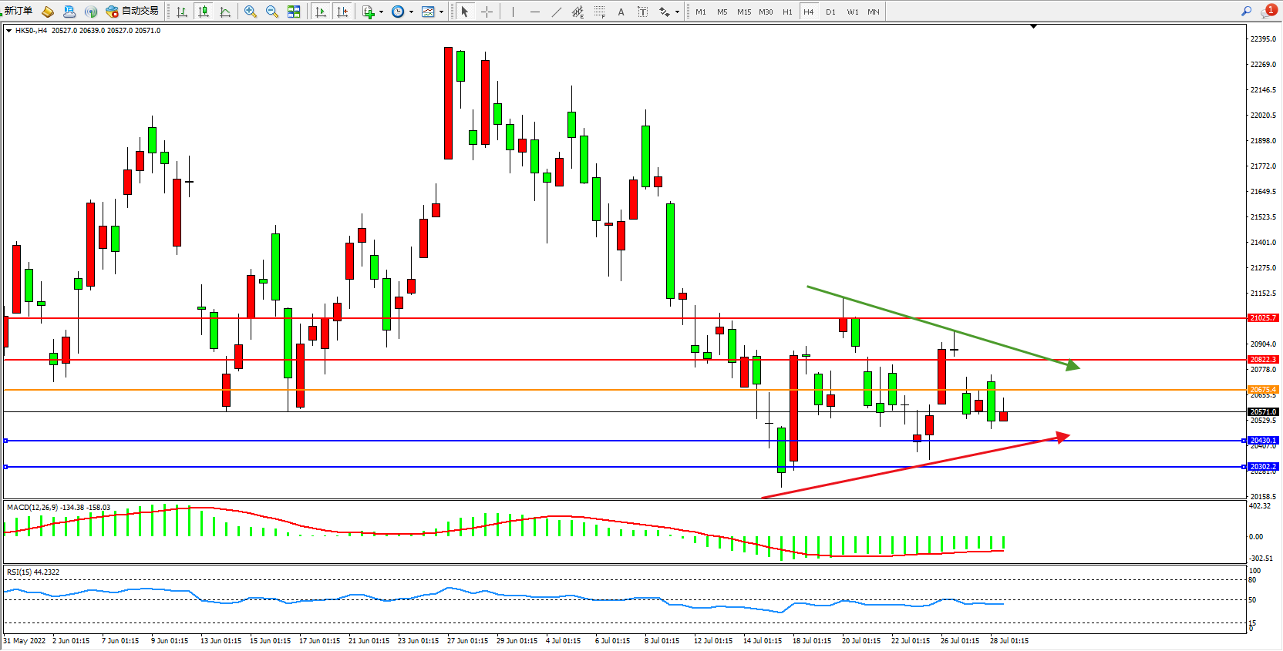Switch to the M15 timeframe
The image size is (1283, 651).
coord(743,12)
